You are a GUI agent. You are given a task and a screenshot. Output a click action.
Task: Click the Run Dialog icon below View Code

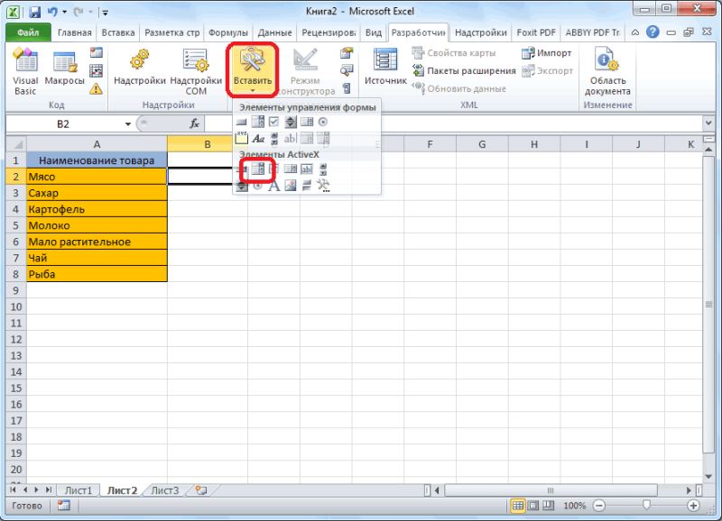347,88
